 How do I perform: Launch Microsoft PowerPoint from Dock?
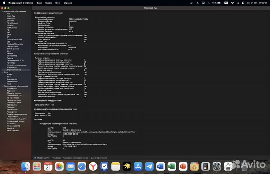[x=183, y=166]
